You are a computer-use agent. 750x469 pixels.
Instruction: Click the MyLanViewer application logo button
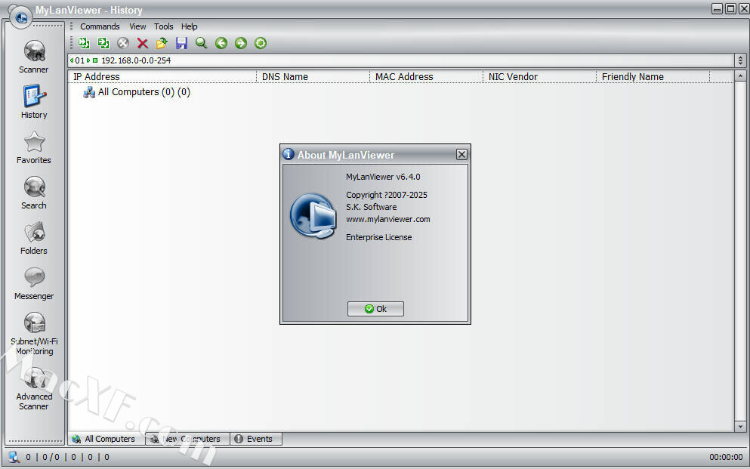[20, 17]
